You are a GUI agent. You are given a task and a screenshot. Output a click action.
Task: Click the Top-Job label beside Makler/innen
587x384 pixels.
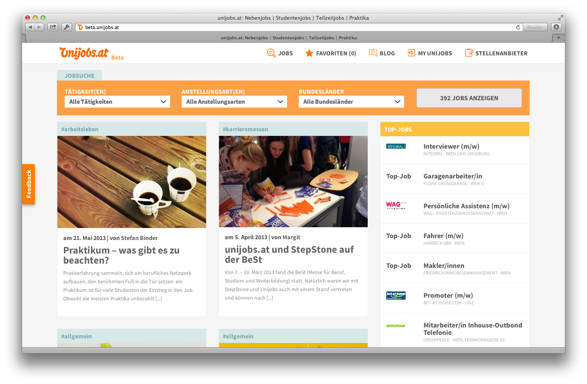tap(399, 266)
